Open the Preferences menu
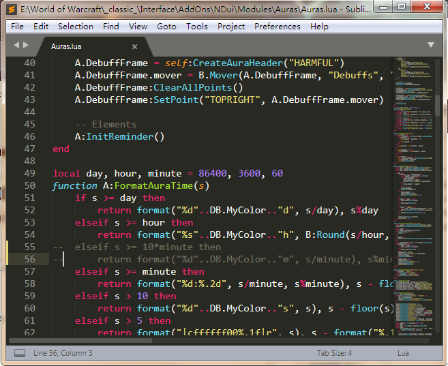Viewport: 448px width, 366px height. pyautogui.click(x=277, y=27)
